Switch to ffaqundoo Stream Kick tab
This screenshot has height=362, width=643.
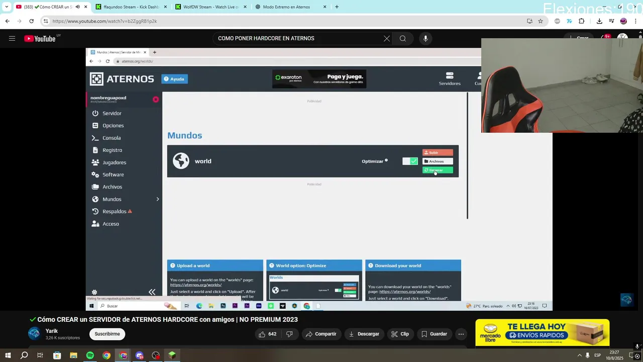130,7
